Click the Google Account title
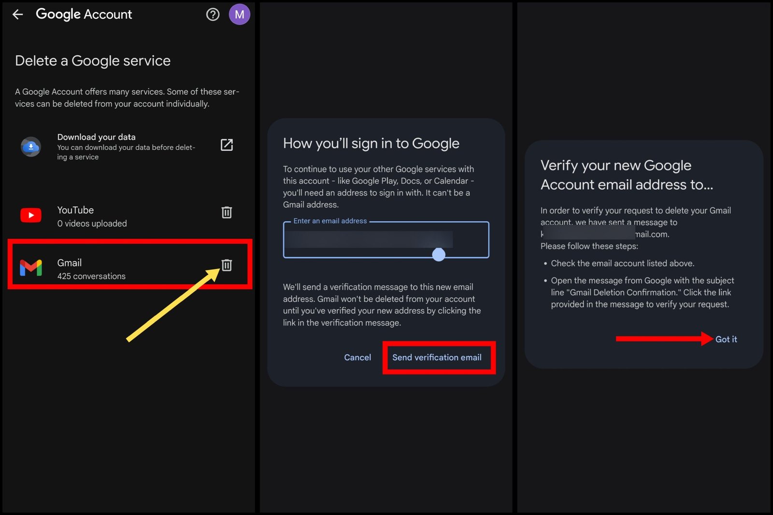This screenshot has width=773, height=515. tap(84, 14)
